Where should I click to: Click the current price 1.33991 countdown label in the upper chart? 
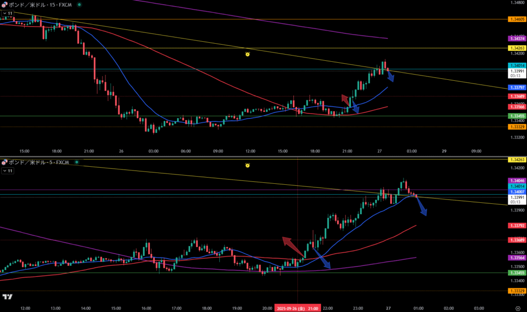(x=516, y=73)
